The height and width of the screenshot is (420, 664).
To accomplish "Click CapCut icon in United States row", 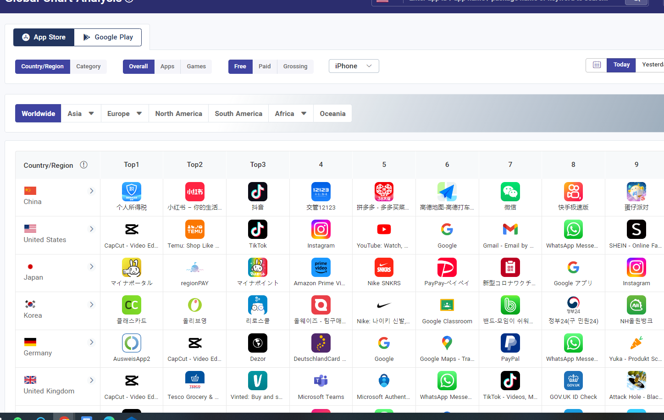I will (132, 229).
